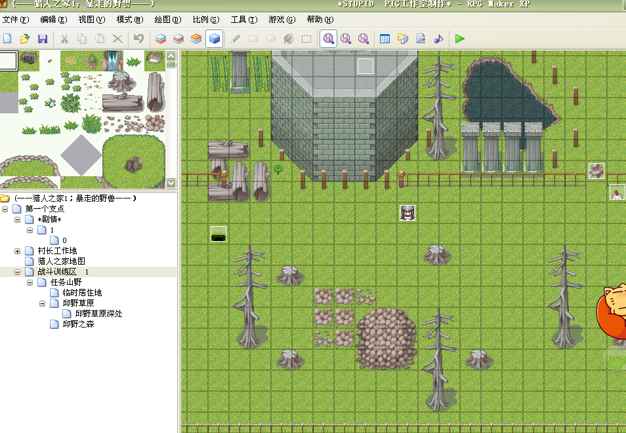
Task: Click the Paste clipboard icon
Action: [99, 39]
